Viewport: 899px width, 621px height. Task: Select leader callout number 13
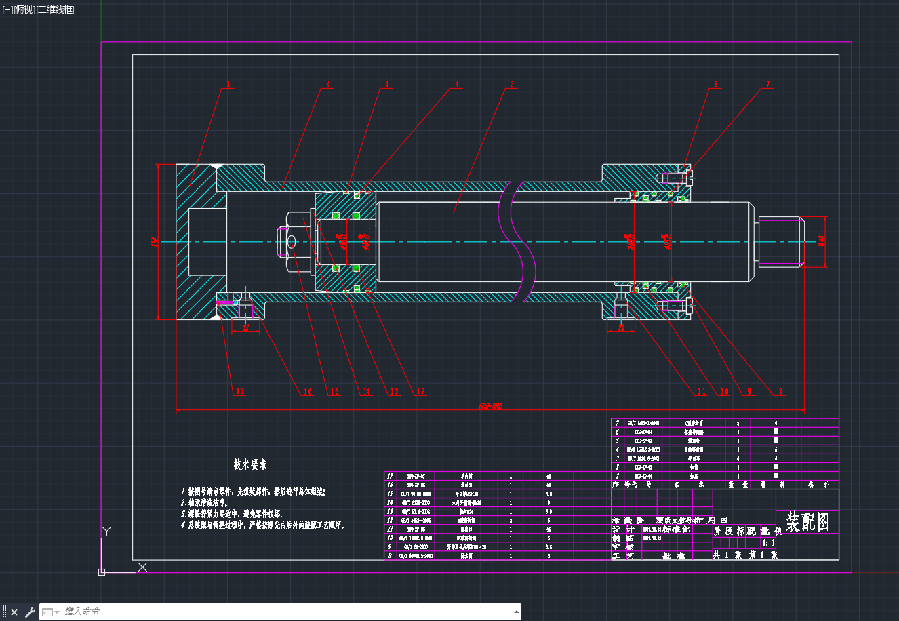pos(395,391)
